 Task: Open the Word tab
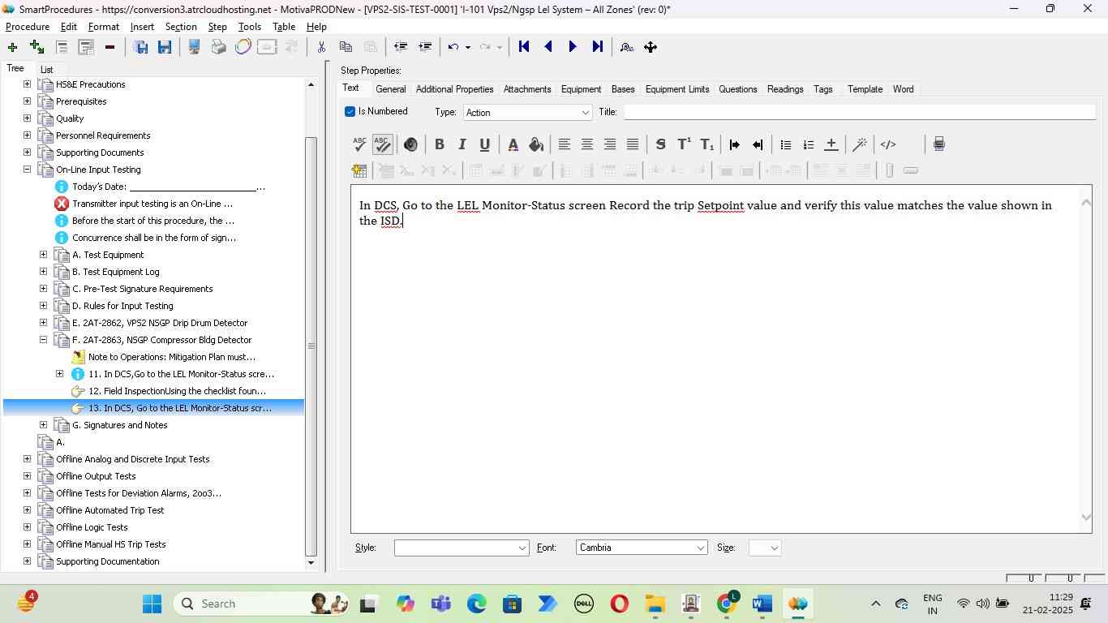(903, 89)
